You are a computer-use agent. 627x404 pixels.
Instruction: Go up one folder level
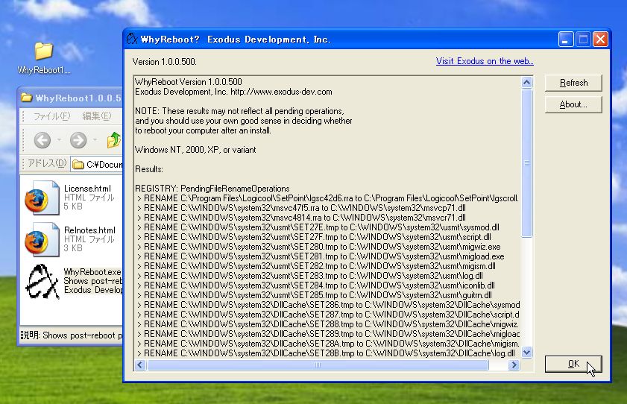114,140
